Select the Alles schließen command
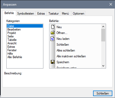Viewport: 115px width, 98px height. tap(66, 50)
